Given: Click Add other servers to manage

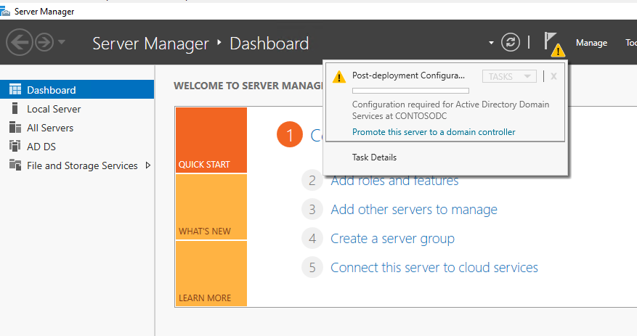Looking at the screenshot, I should [x=414, y=210].
